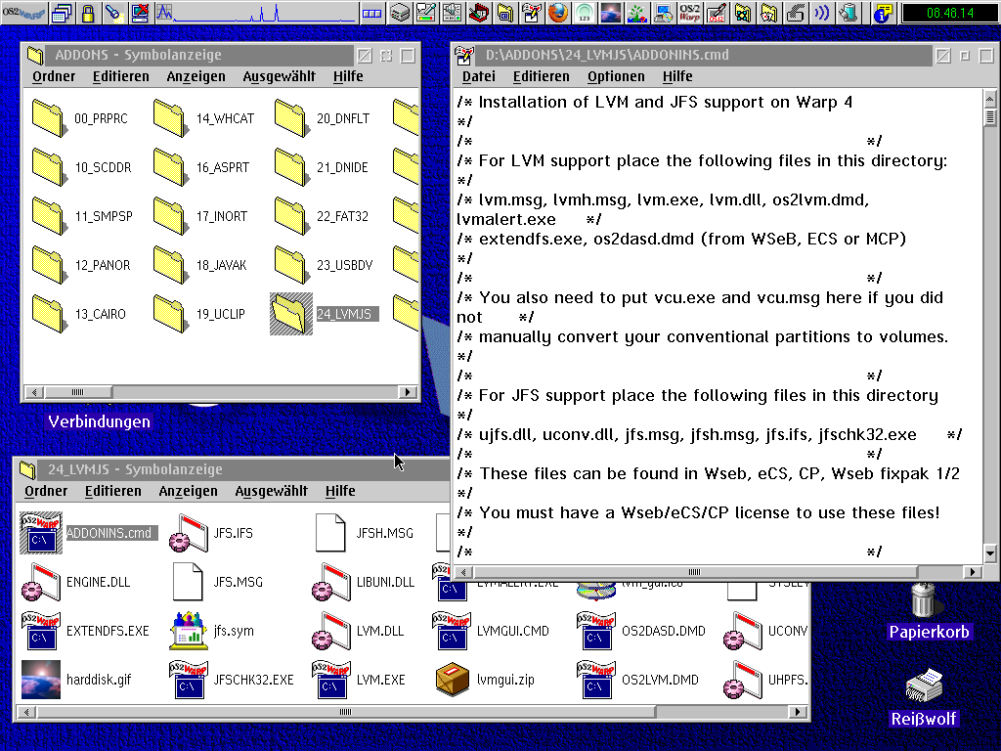
Task: Open Optionen menu in the editor
Action: pyautogui.click(x=616, y=76)
